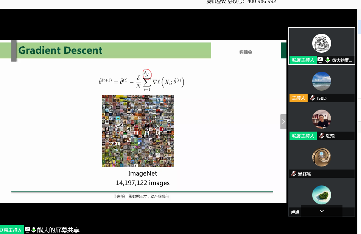The height and width of the screenshot is (234, 361).
Task: Click muted microphone icon beside ISBD
Action: pos(313,98)
